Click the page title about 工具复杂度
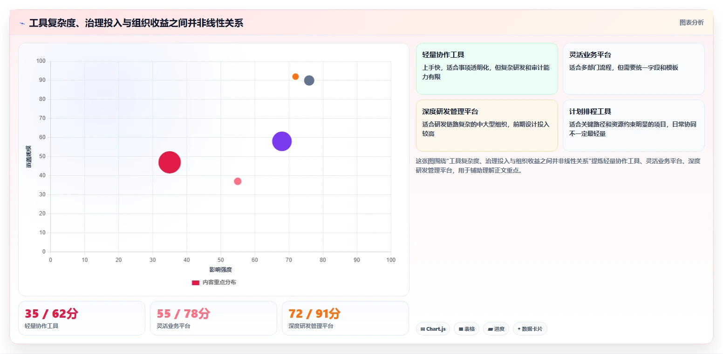This screenshot has width=723, height=354. 136,23
